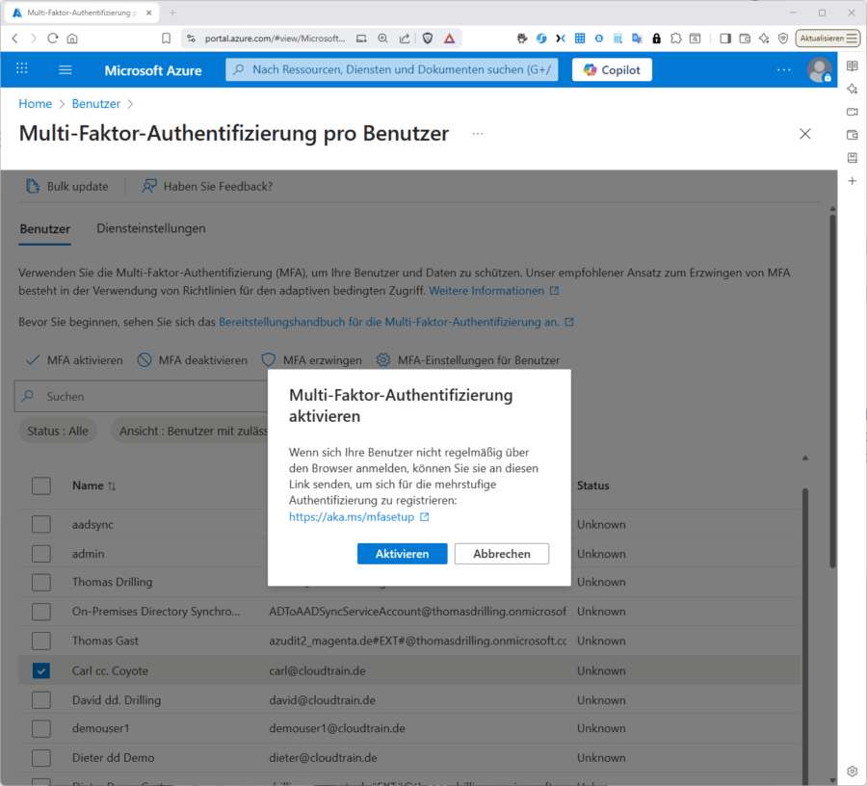Check On-Premises Directory Synchro... checkbox
Screen dimensions: 867x786
41,612
